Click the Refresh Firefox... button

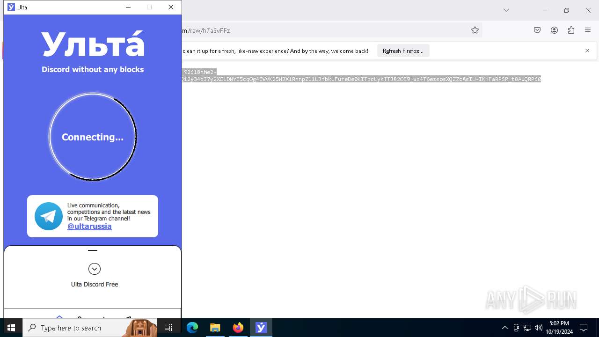point(403,51)
